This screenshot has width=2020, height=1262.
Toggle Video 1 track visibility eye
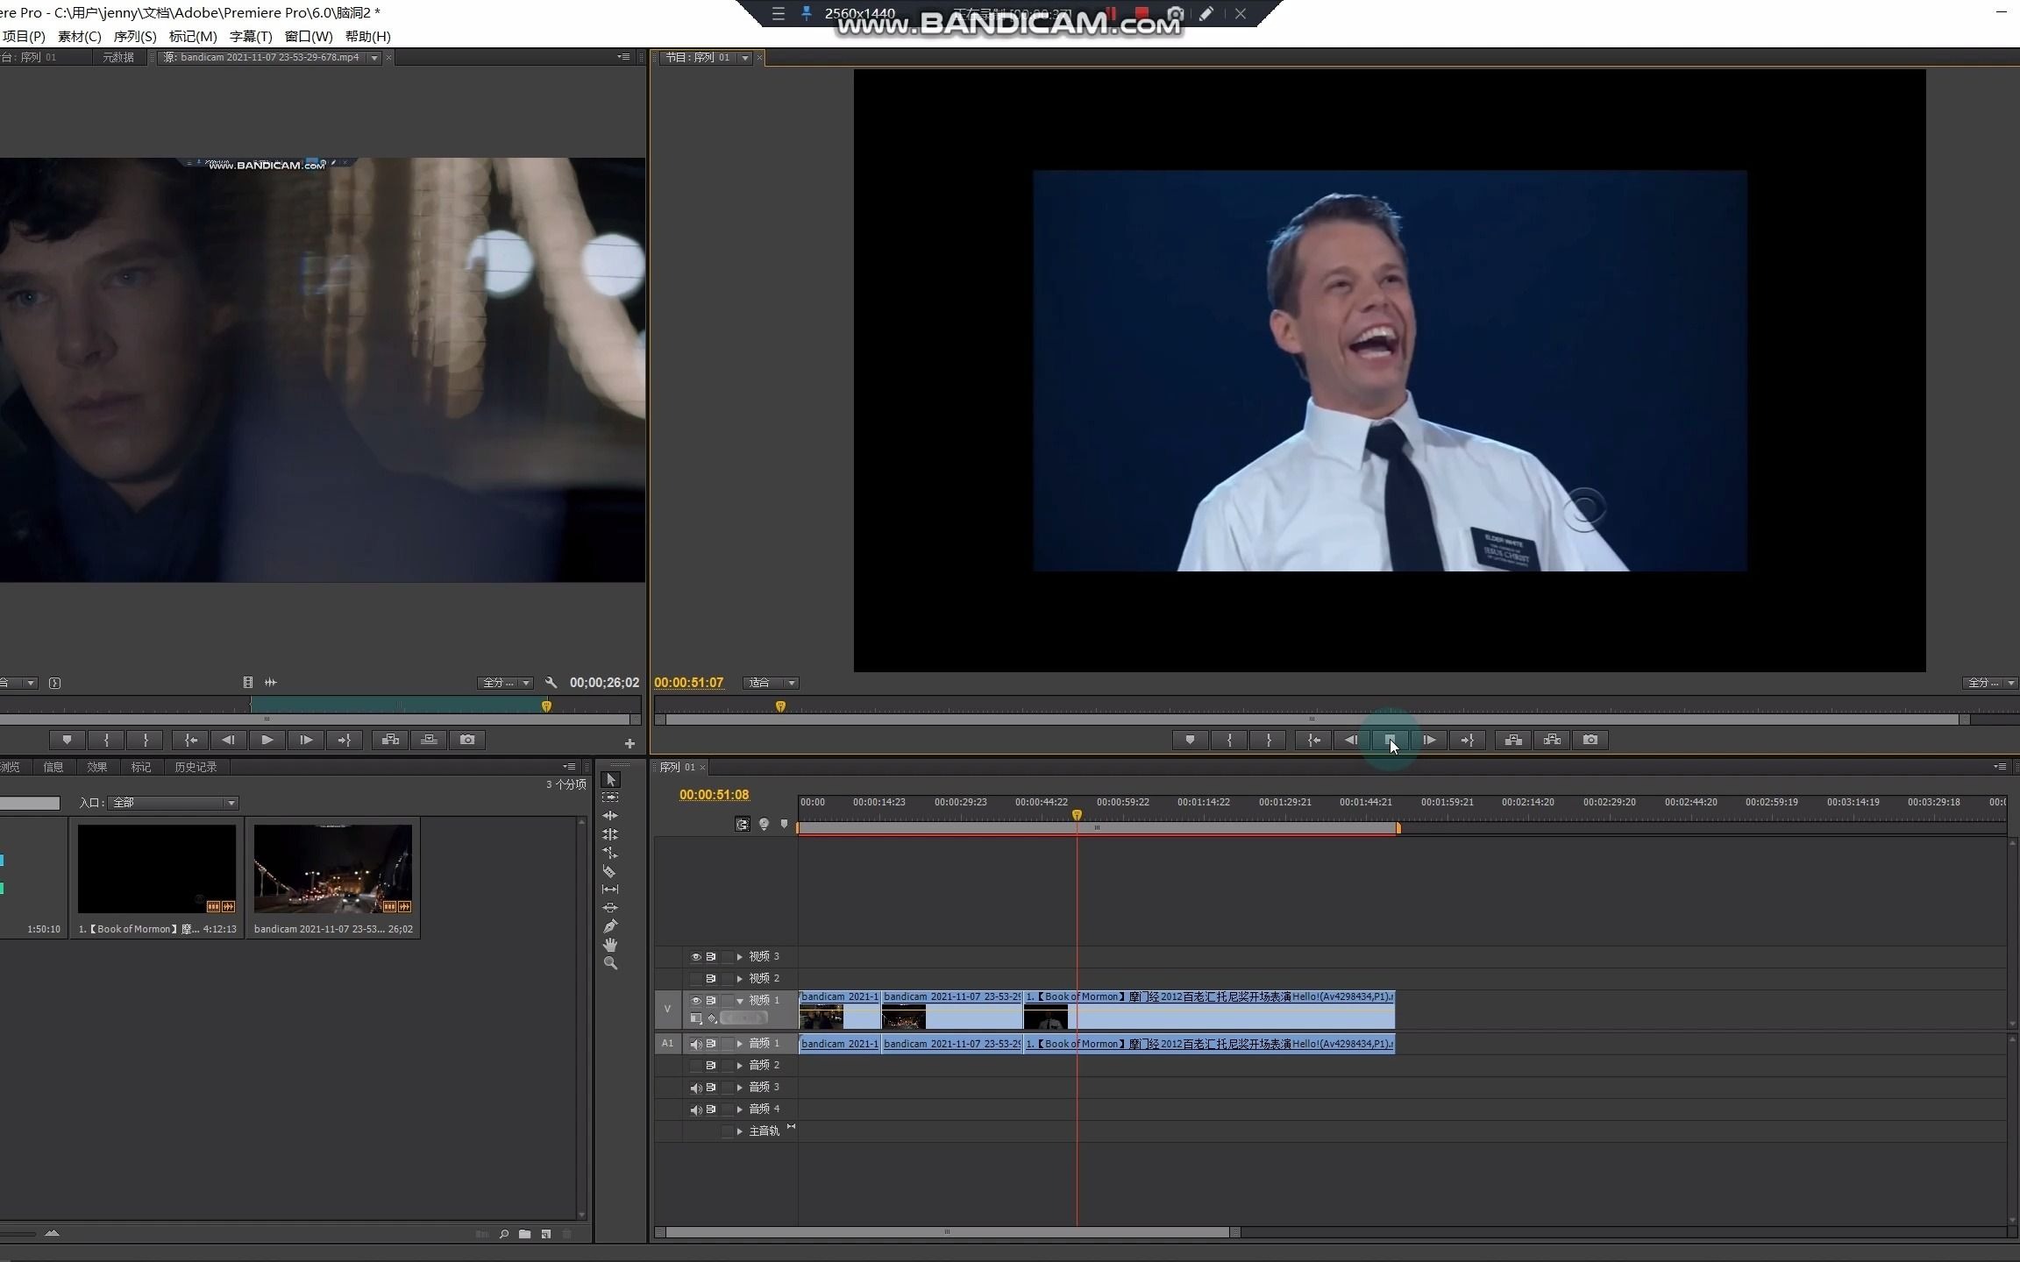pyautogui.click(x=696, y=1000)
